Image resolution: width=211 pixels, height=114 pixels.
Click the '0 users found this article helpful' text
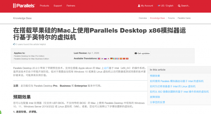[x=31, y=44]
